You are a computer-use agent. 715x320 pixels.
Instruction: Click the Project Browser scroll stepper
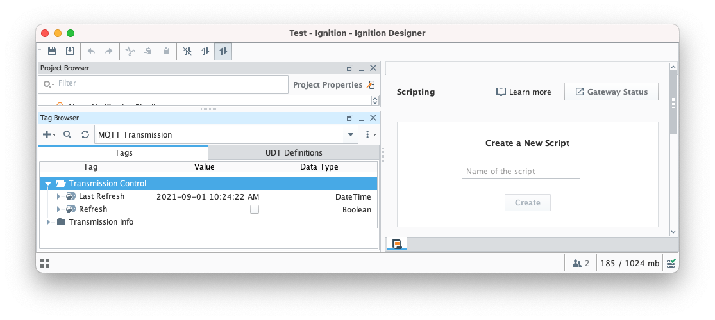375,100
